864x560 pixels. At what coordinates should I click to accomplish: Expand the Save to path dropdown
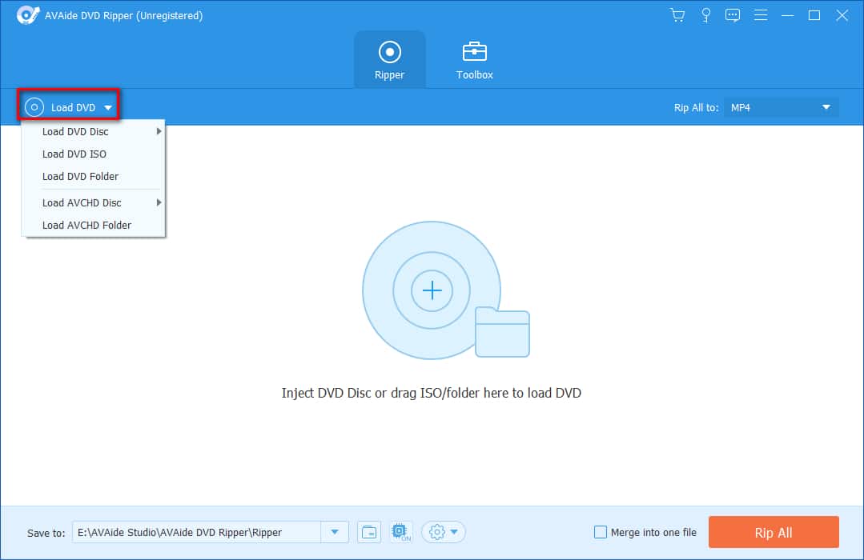[335, 532]
